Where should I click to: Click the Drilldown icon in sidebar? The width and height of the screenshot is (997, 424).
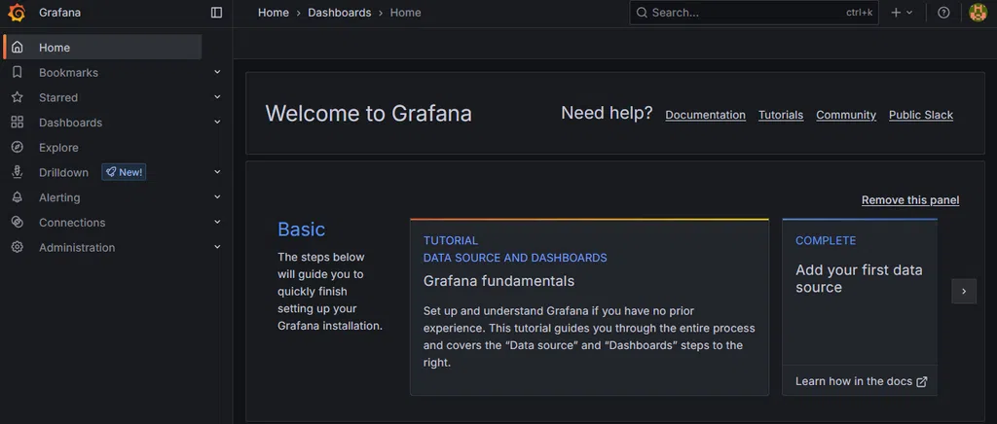pyautogui.click(x=18, y=172)
